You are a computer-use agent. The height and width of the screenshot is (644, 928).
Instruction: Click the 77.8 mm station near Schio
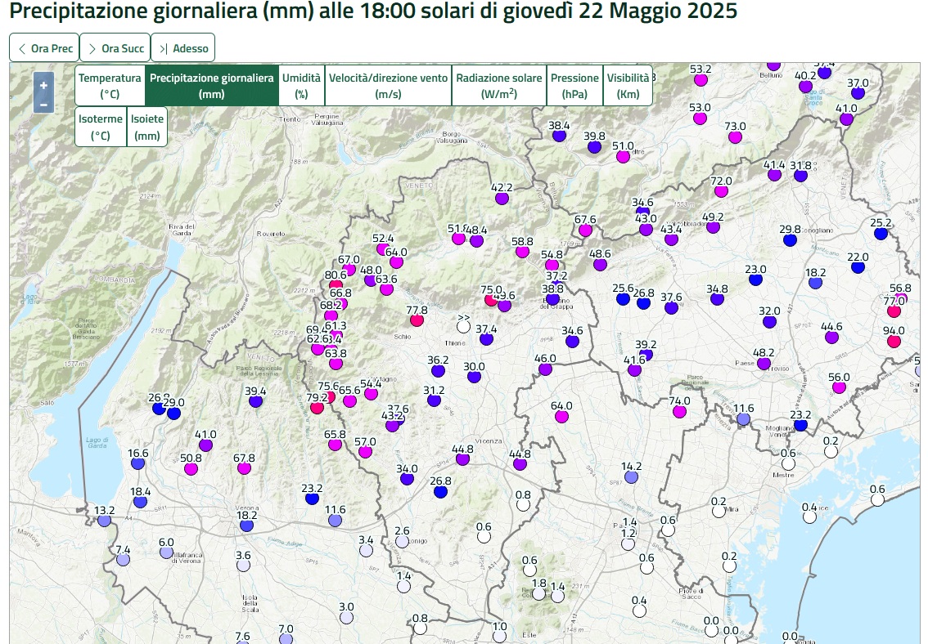pos(417,320)
